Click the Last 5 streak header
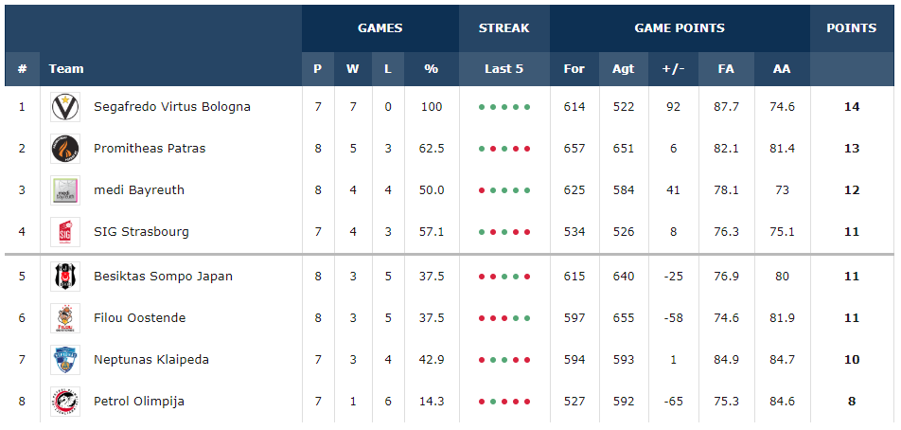The height and width of the screenshot is (430, 901). point(503,69)
